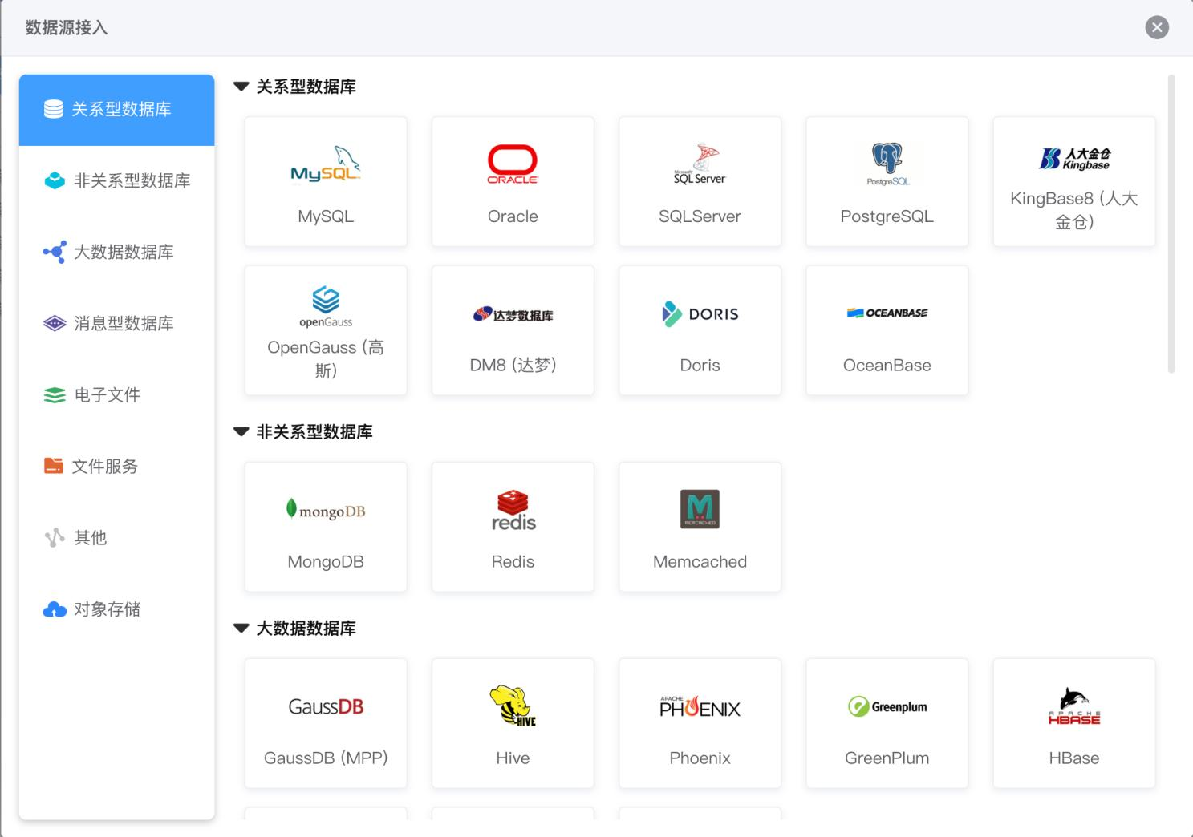The width and height of the screenshot is (1193, 837).
Task: Click the Oracle red logo
Action: [x=513, y=164]
